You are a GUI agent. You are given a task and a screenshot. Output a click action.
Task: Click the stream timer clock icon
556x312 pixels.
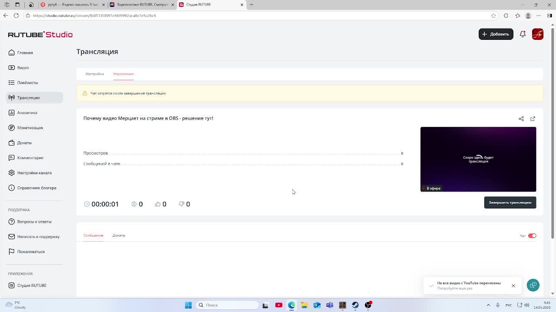[87, 204]
